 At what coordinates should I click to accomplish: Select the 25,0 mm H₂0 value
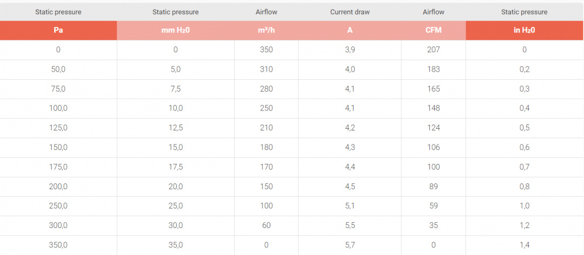(x=176, y=206)
